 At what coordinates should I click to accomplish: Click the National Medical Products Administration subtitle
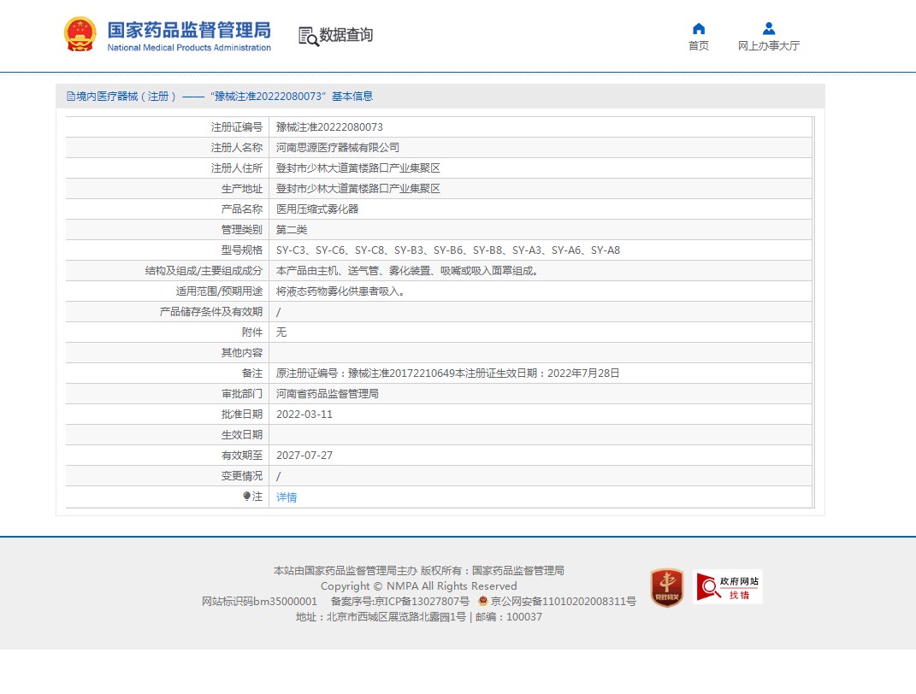[x=189, y=48]
